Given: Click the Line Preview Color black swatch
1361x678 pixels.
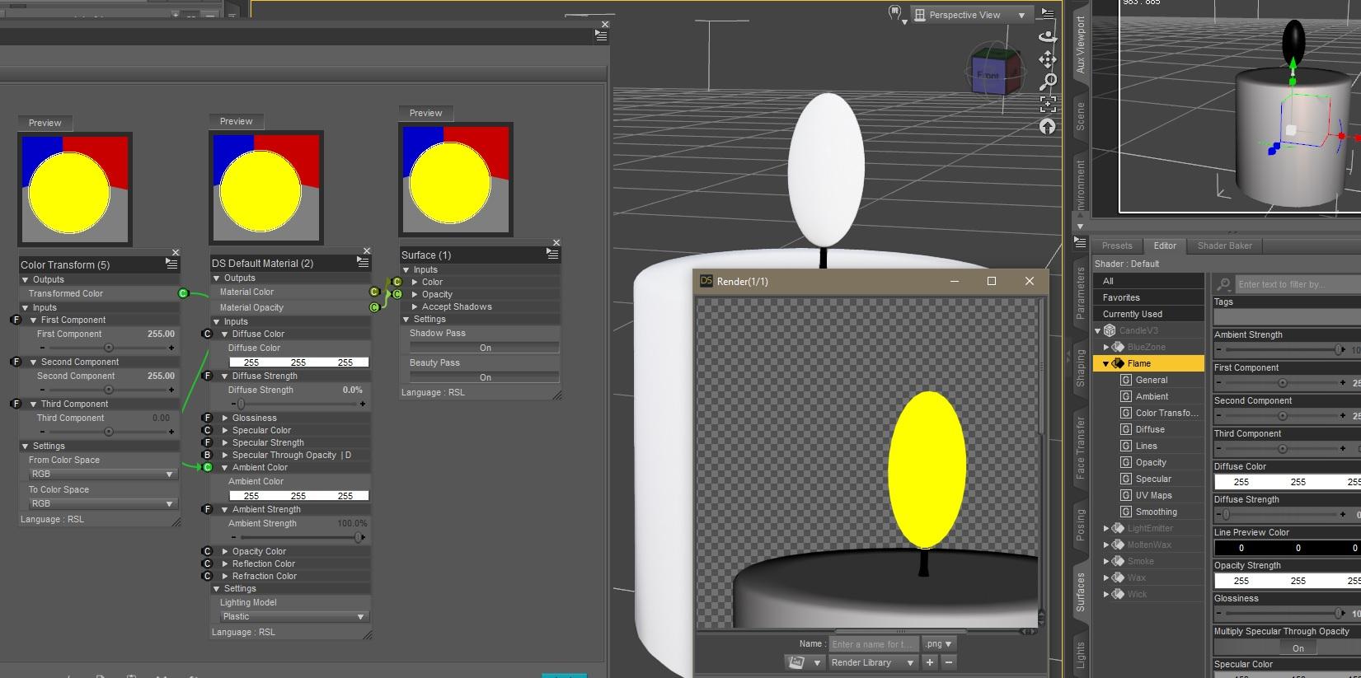Looking at the screenshot, I should 1287,548.
